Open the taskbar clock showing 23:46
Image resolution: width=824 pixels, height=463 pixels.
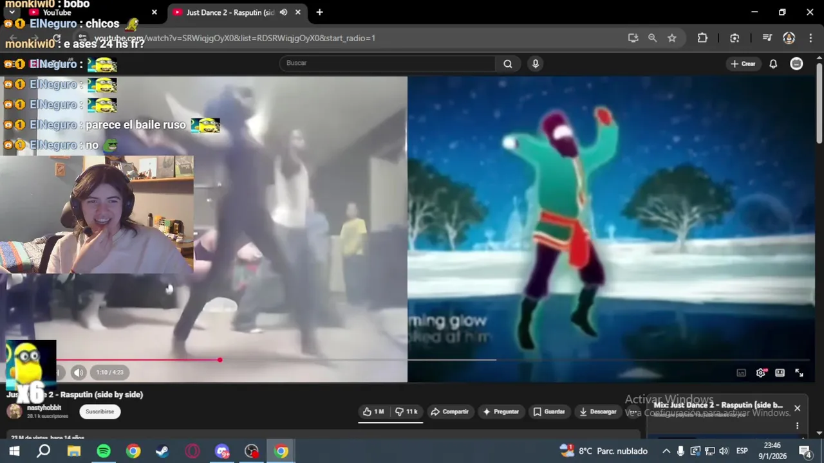tap(772, 451)
